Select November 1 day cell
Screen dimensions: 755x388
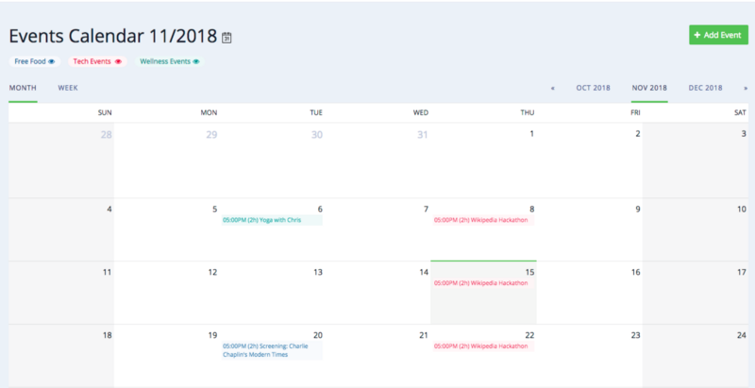pos(483,160)
